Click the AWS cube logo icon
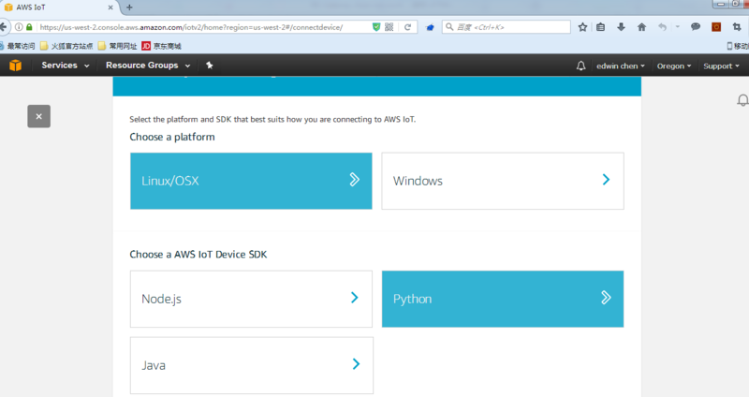Image resolution: width=749 pixels, height=397 pixels. click(x=15, y=66)
